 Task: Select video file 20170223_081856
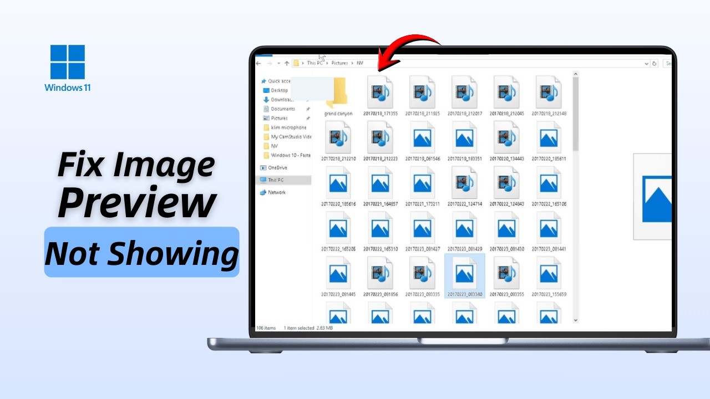coord(380,277)
